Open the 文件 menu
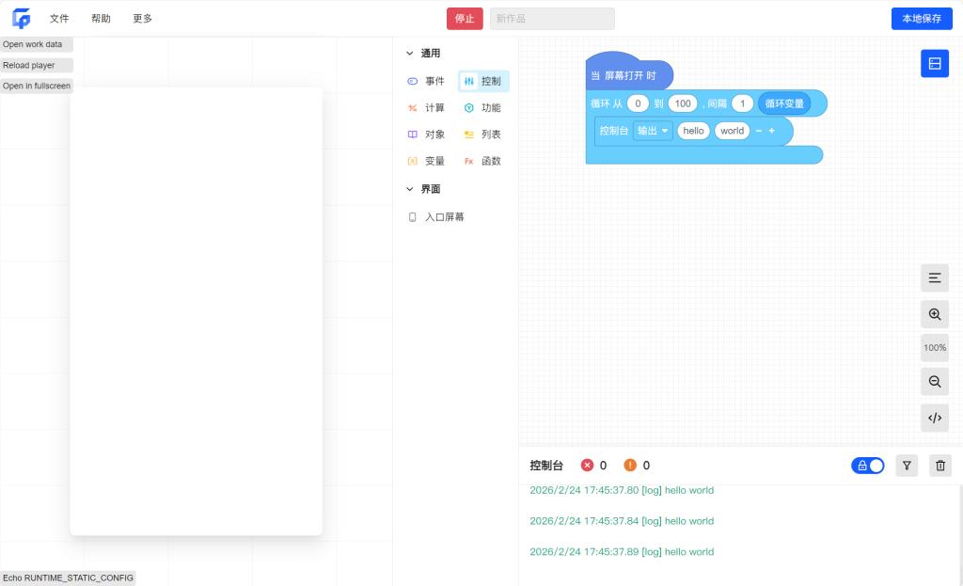The image size is (963, 586). (x=59, y=19)
